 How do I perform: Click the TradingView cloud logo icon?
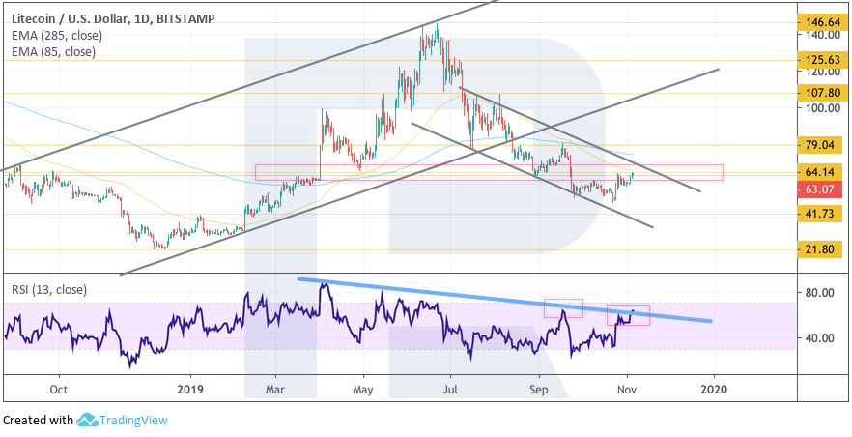88,421
